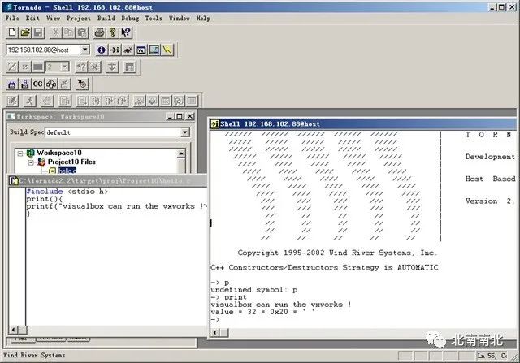This screenshot has width=520, height=363.
Task: Click the 'Copyright 1995-2002 Wind River Systems' line
Action: coord(337,253)
